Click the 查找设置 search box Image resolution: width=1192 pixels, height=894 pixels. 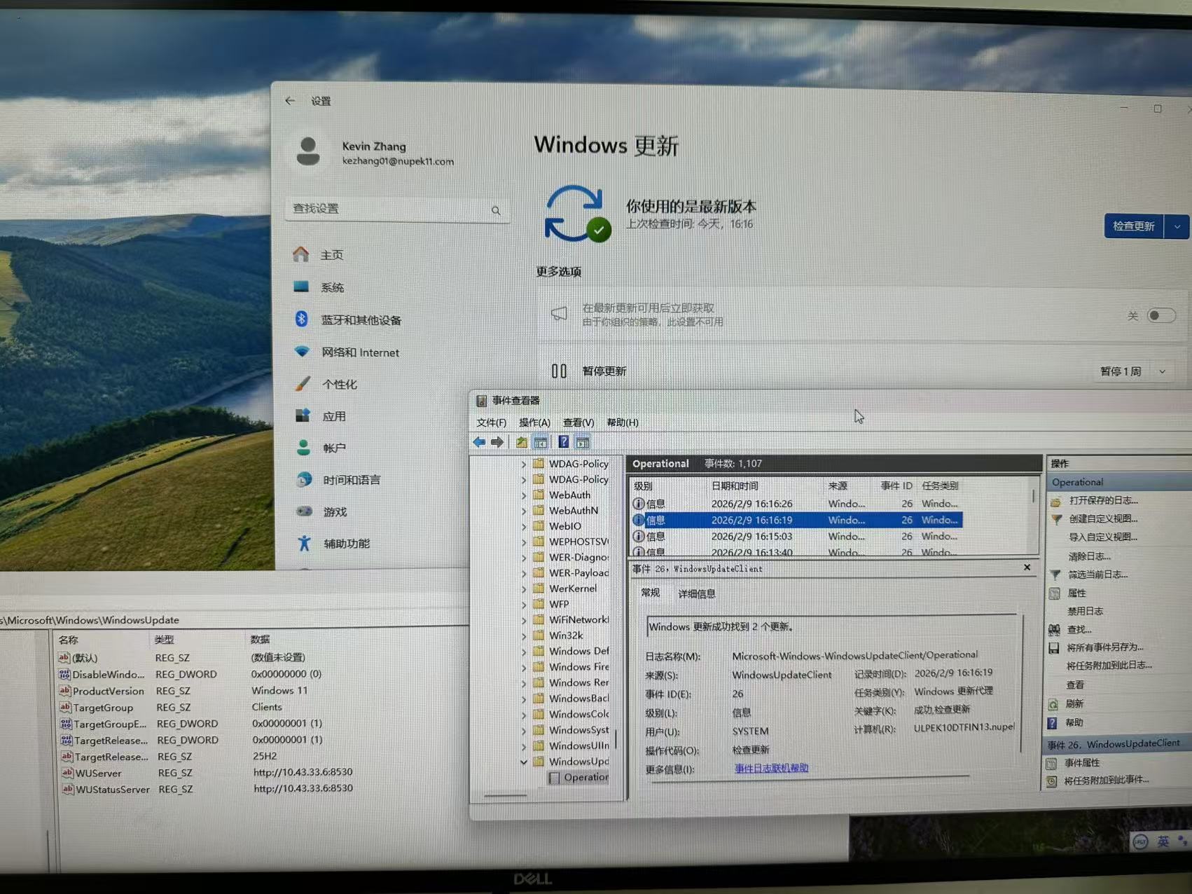pyautogui.click(x=397, y=209)
